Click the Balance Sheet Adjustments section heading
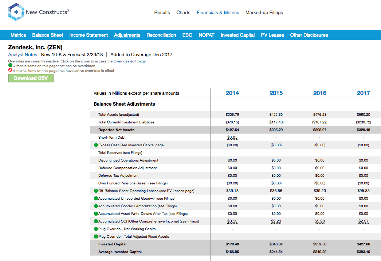The image size is (381, 261). coord(124,104)
